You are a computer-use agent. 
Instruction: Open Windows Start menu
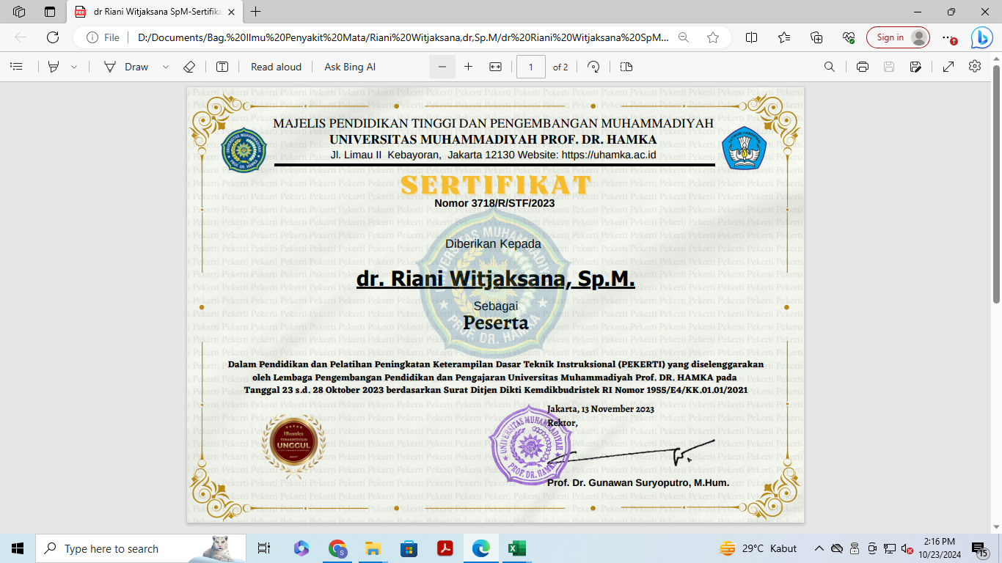click(18, 548)
